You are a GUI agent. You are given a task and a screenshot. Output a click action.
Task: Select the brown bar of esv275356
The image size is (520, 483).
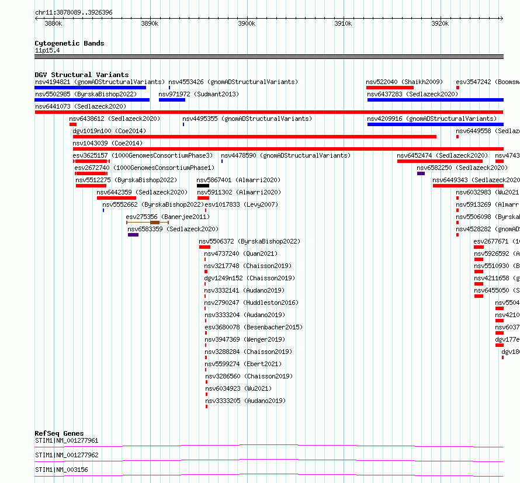click(x=155, y=223)
